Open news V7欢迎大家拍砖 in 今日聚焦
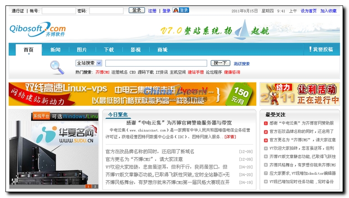 [167, 167]
